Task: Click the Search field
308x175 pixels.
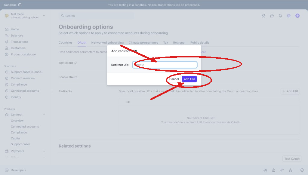Action: point(96,16)
